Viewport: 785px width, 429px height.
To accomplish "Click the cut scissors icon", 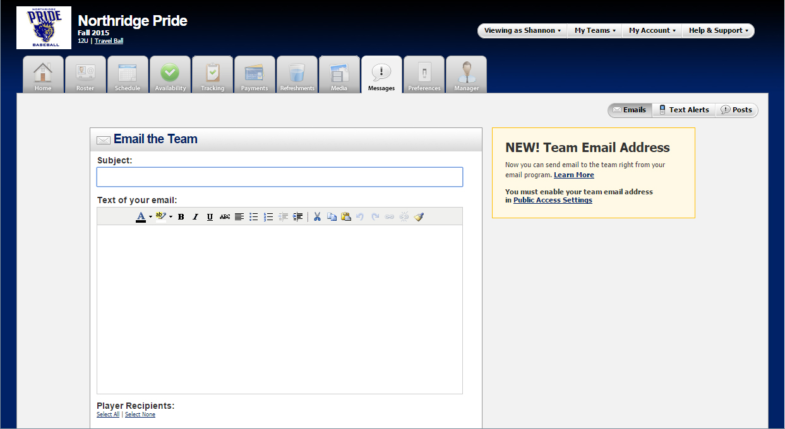I will tap(317, 217).
